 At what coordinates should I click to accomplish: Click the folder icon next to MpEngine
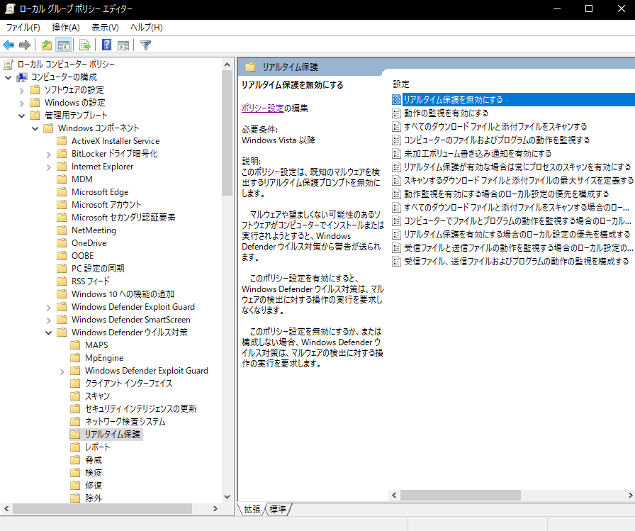tap(75, 358)
